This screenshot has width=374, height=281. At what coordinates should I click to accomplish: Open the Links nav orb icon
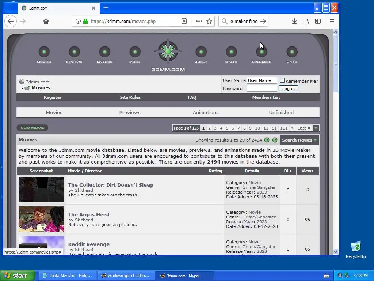click(x=292, y=52)
